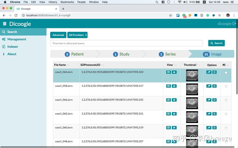This screenshot has width=238, height=148.
Task: Sort by the View column header
Action: (x=172, y=65)
